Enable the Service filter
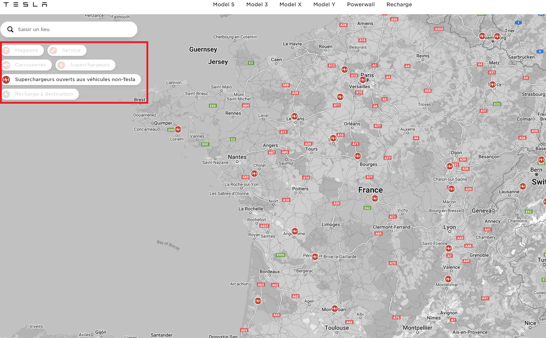The image size is (546, 338). [67, 50]
